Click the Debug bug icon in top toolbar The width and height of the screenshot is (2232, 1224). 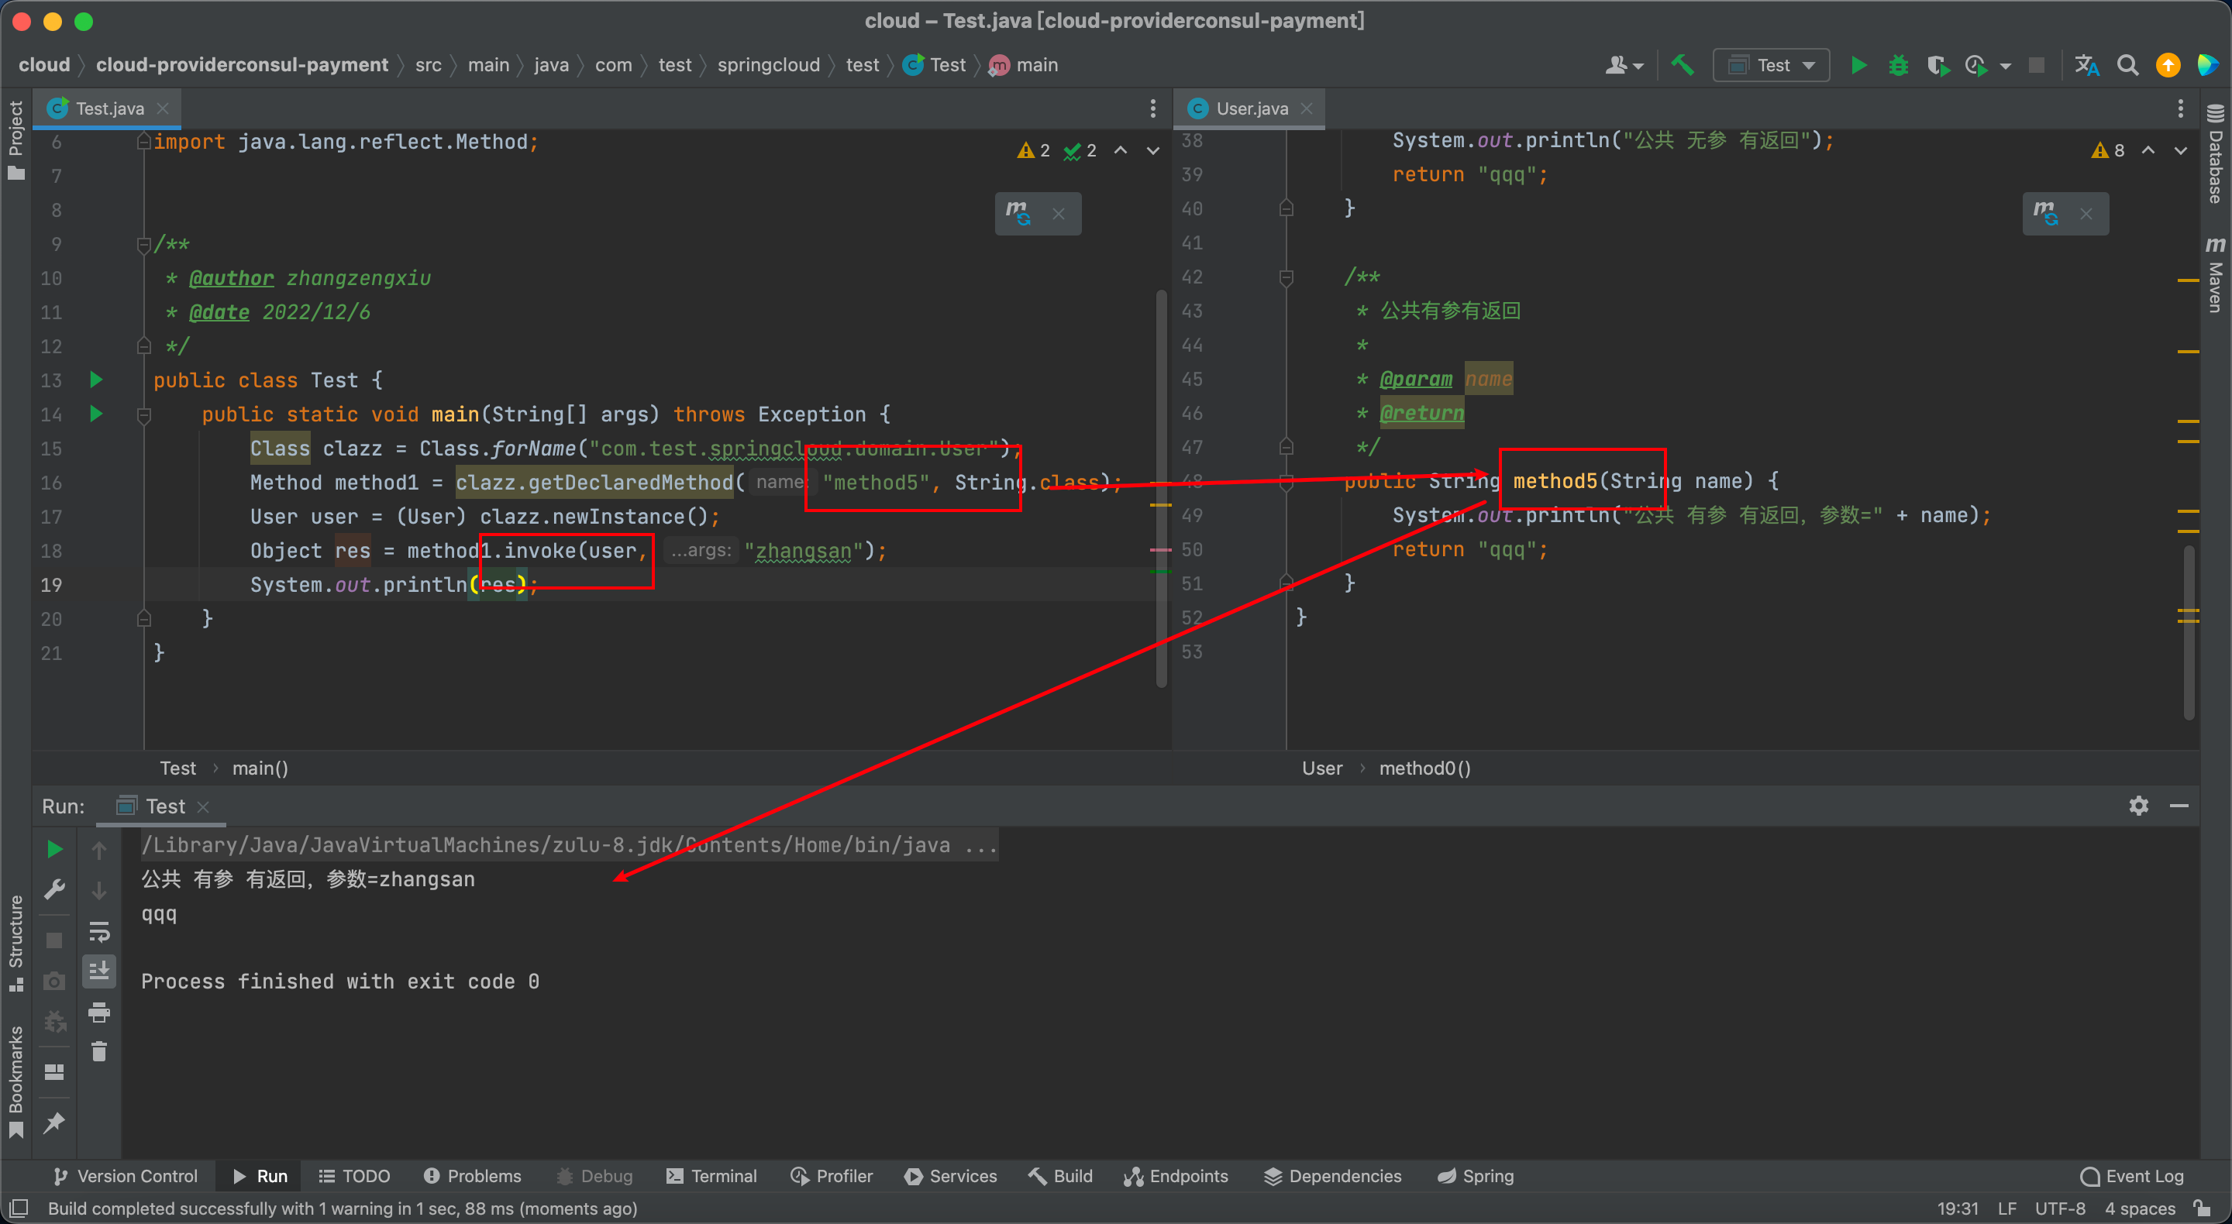1897,65
